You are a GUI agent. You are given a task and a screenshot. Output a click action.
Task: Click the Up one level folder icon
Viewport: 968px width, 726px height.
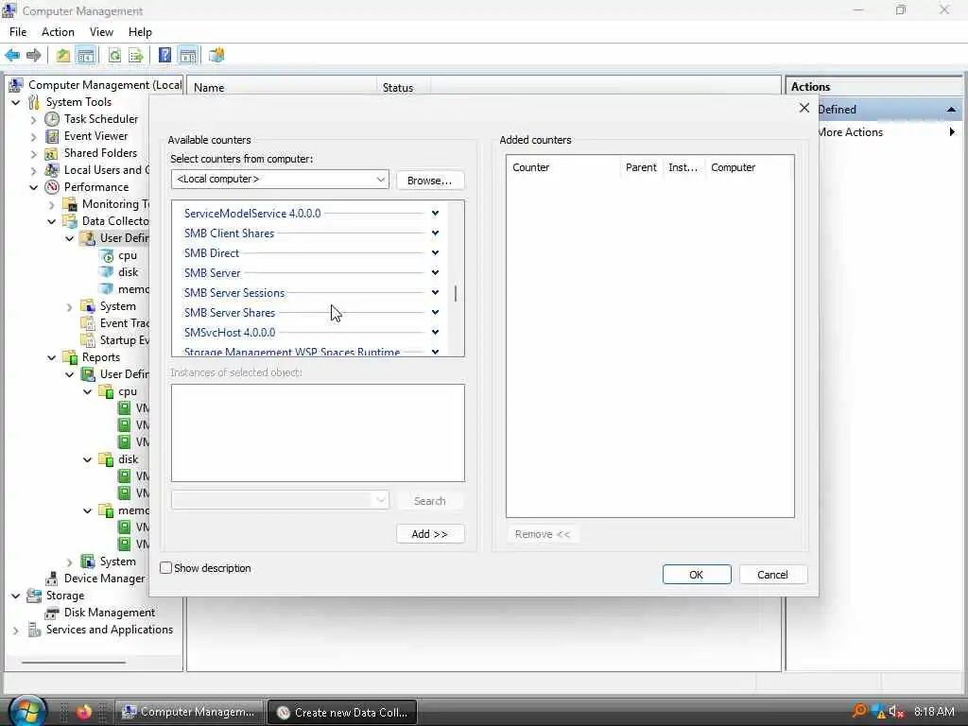click(x=63, y=56)
